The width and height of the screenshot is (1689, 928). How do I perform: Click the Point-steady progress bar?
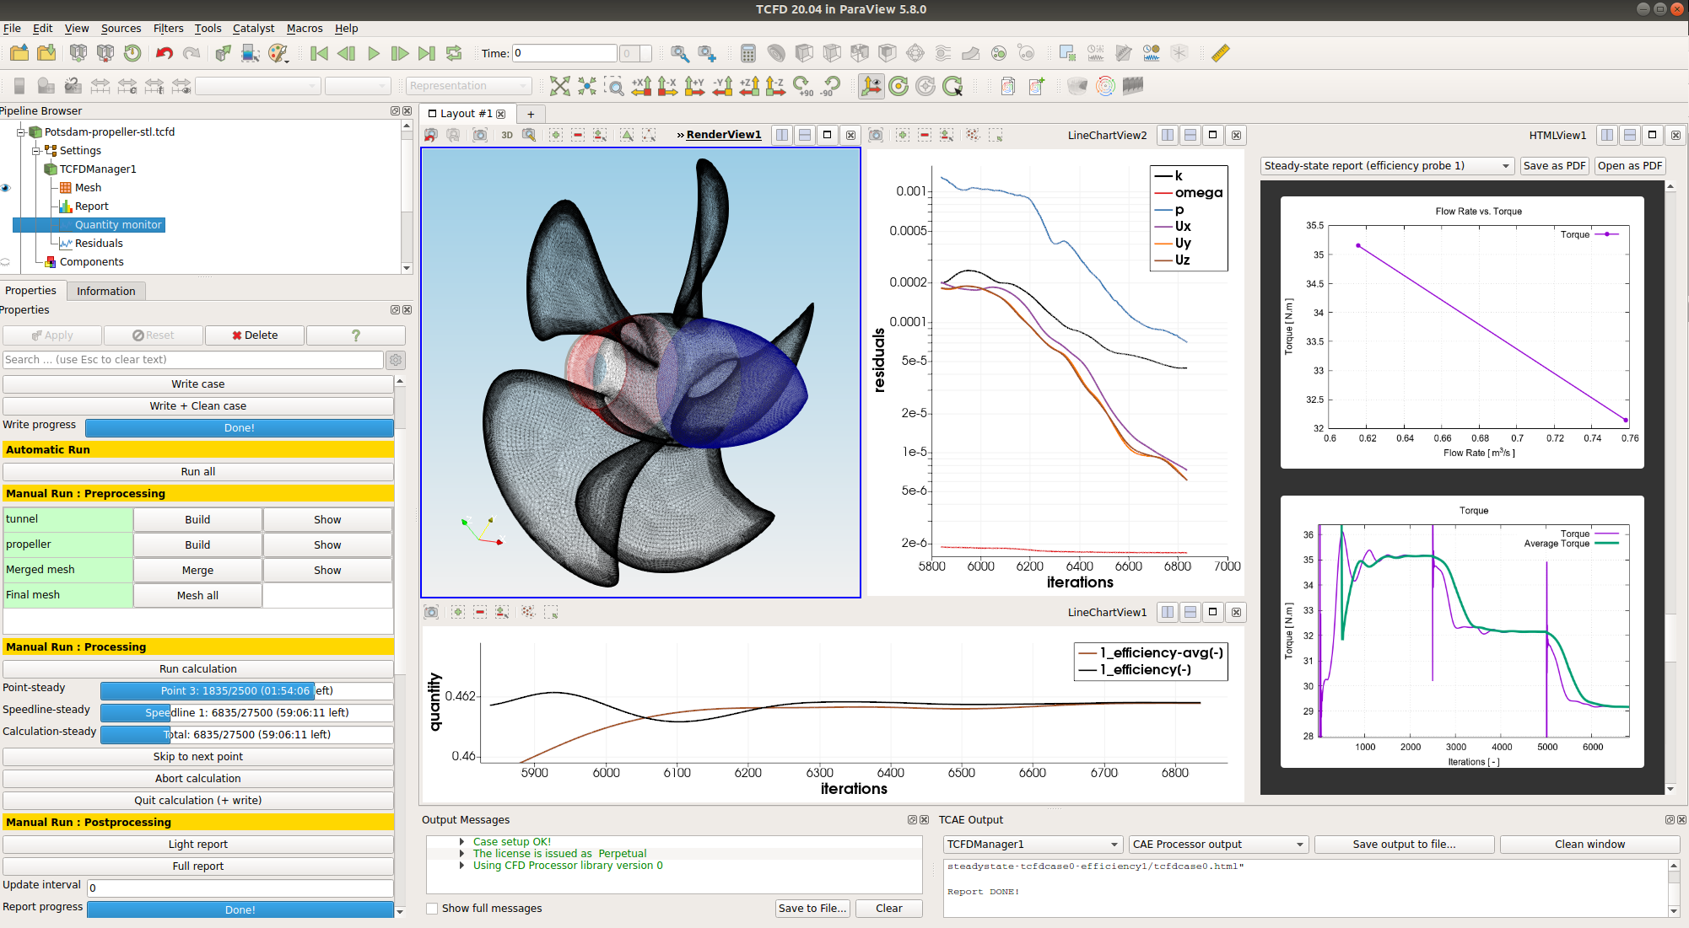pyautogui.click(x=246, y=691)
